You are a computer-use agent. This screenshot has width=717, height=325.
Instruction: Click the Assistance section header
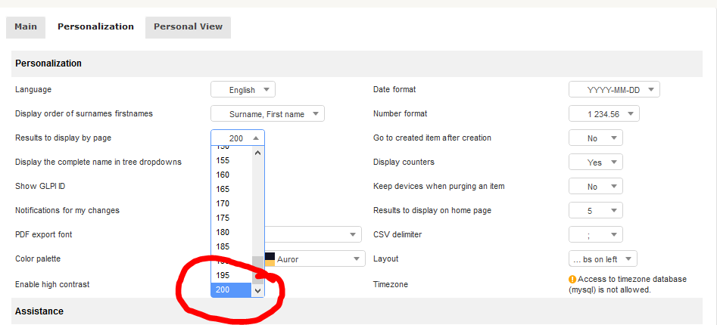357,311
